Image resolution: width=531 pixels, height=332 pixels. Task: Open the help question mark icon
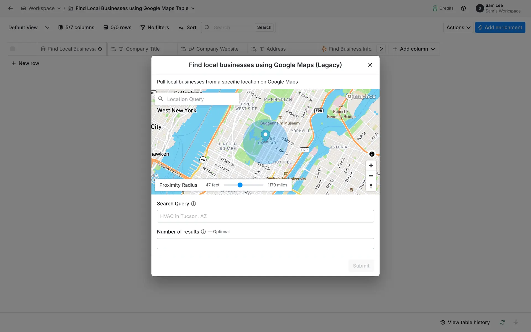tap(463, 8)
